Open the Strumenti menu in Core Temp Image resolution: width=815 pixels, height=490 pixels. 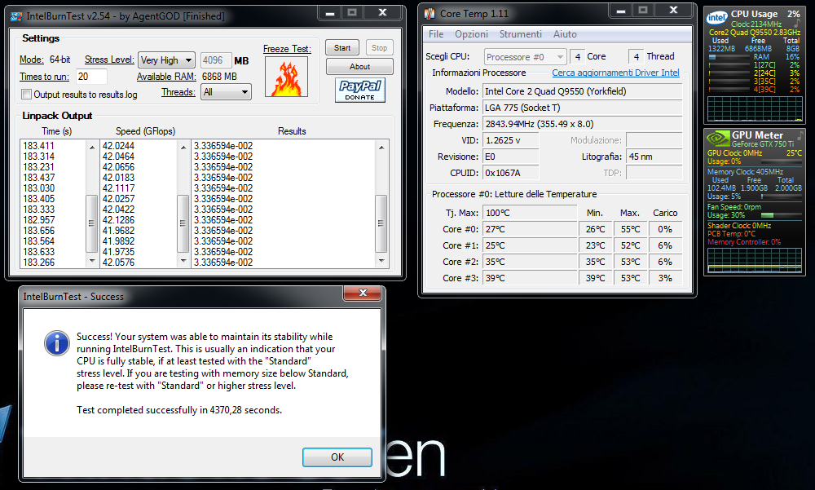click(x=520, y=33)
